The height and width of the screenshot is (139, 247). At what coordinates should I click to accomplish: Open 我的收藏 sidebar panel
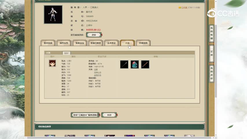(x=211, y=33)
